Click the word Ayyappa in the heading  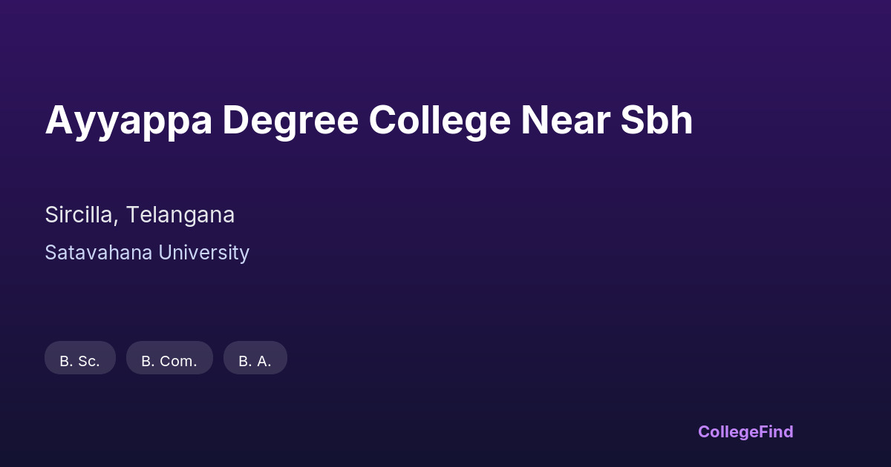click(128, 120)
